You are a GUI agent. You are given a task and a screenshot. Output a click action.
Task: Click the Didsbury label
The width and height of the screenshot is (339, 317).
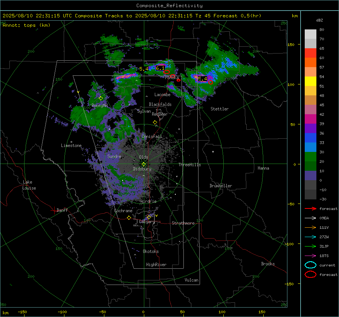point(142,169)
